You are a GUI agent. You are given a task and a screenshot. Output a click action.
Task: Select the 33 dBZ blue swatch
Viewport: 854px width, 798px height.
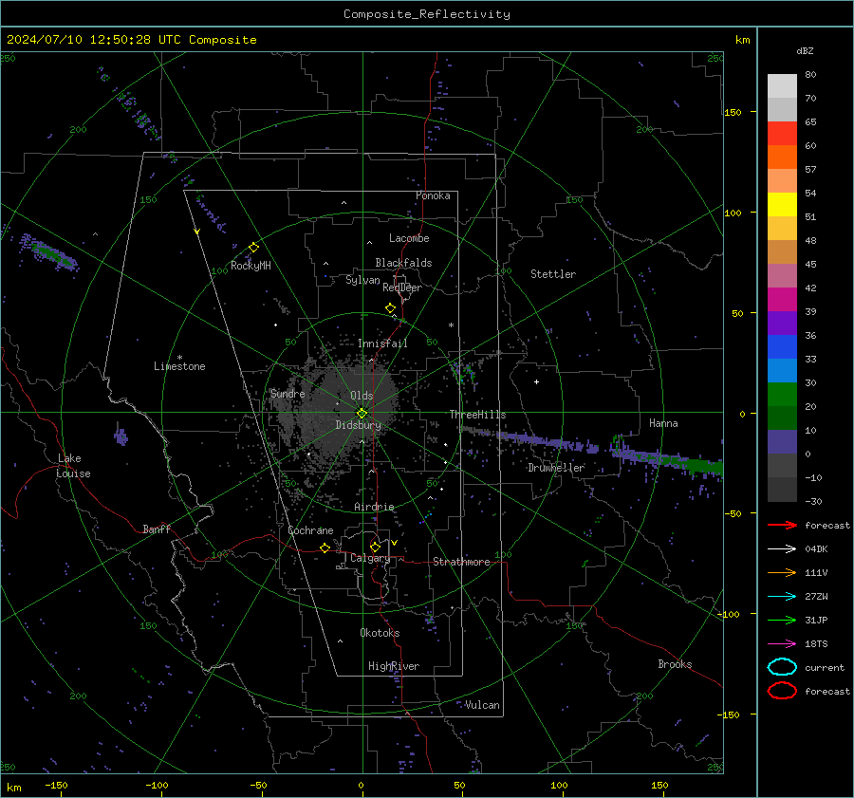pos(782,346)
